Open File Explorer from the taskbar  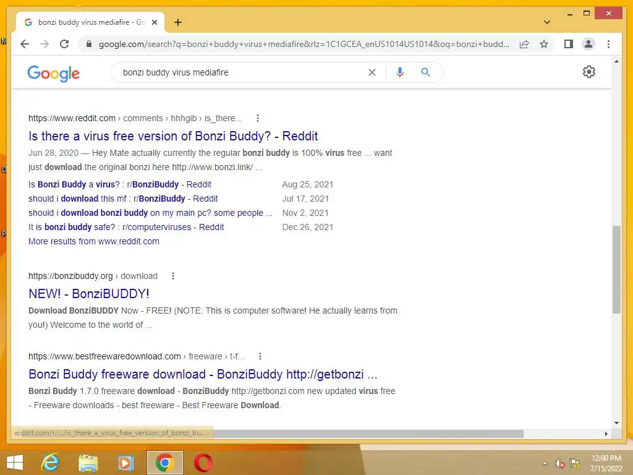click(88, 463)
